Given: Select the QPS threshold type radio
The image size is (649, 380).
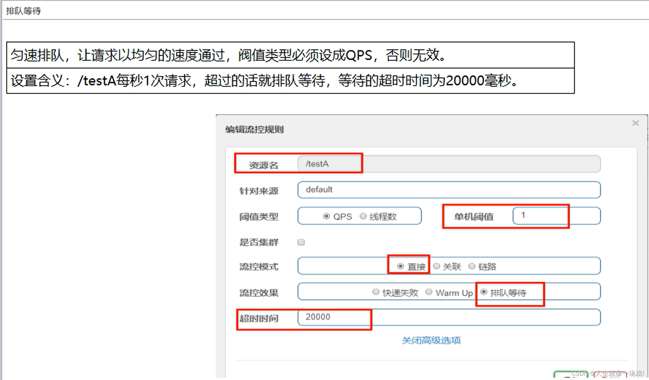Looking at the screenshot, I should [x=326, y=216].
